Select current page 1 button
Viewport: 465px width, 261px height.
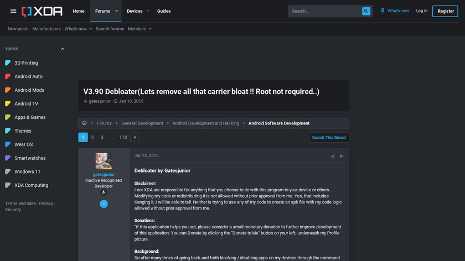coord(83,138)
